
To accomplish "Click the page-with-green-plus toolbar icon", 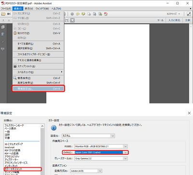I will [100, 14].
